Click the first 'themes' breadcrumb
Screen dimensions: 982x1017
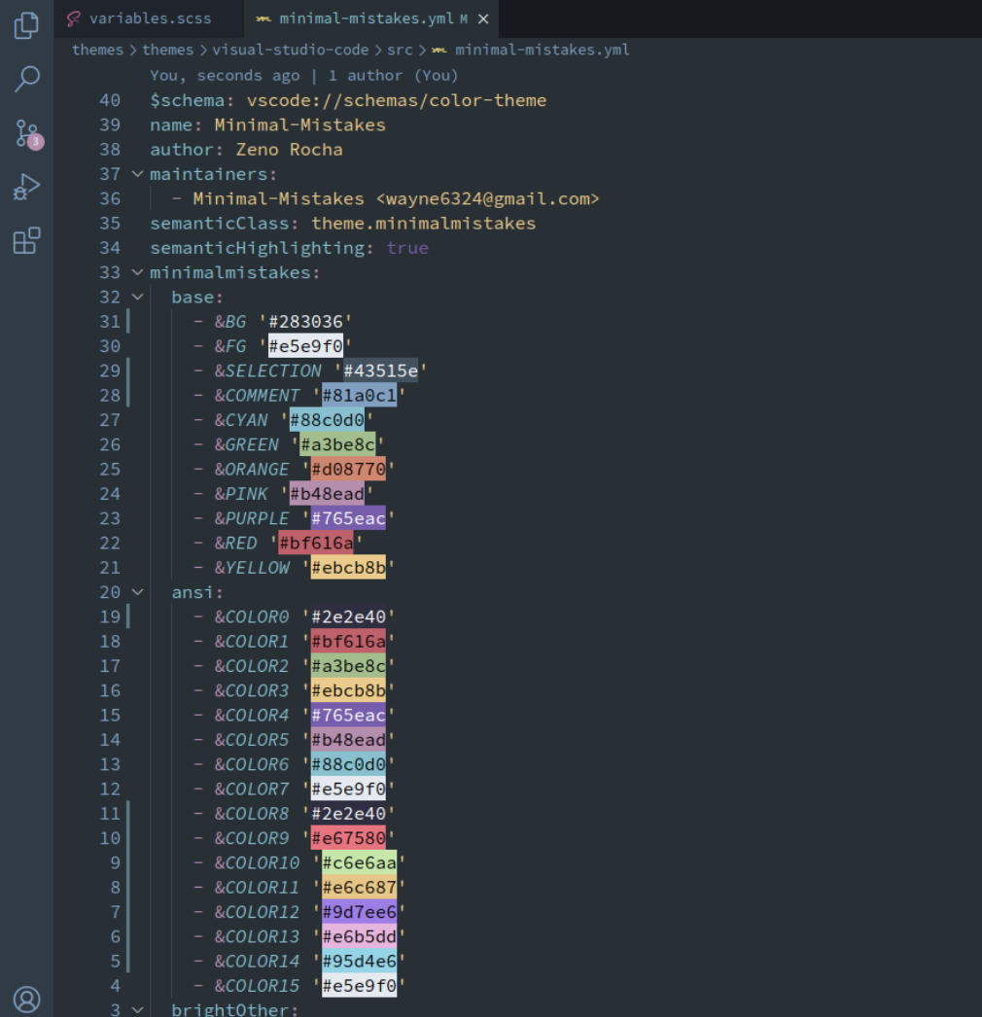[x=97, y=50]
